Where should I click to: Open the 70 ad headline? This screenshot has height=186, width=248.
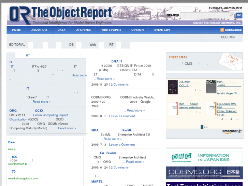13,172
